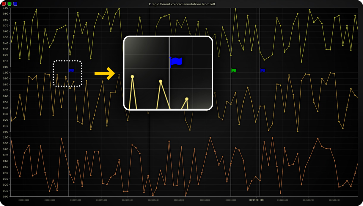Select the green annotation color swatch
Screen dimensions: 363x206
10,4
